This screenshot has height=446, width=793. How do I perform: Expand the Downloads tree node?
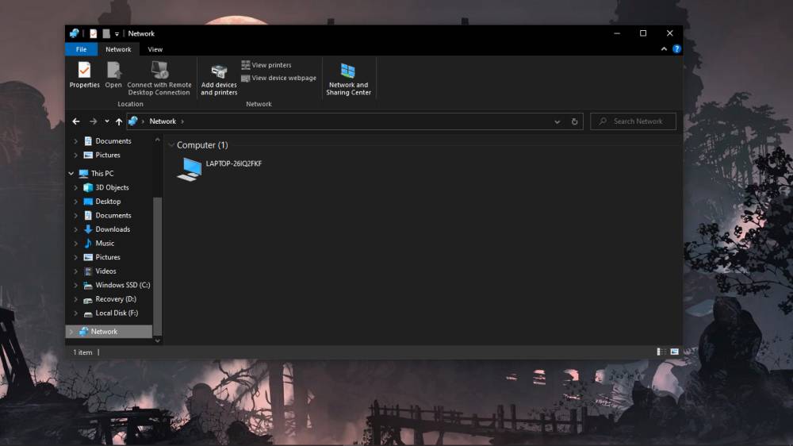76,229
